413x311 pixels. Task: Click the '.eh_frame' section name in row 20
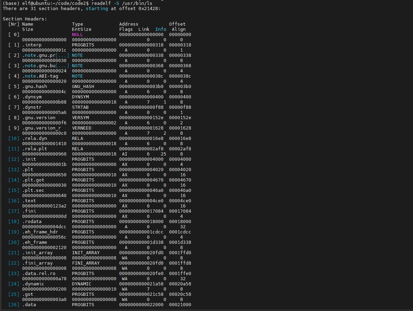point(35,242)
